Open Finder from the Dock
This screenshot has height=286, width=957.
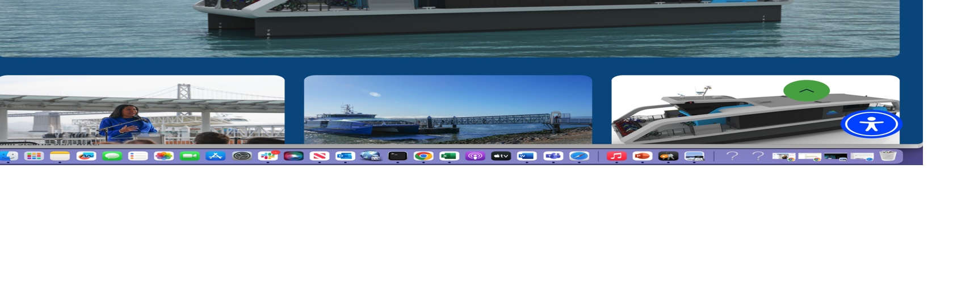click(x=8, y=156)
